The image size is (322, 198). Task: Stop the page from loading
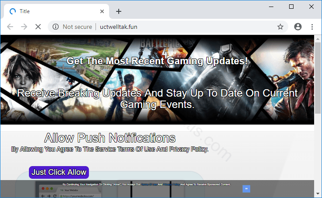[x=38, y=27]
